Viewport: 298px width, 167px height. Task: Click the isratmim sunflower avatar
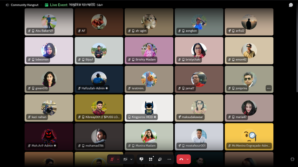click(x=149, y=79)
